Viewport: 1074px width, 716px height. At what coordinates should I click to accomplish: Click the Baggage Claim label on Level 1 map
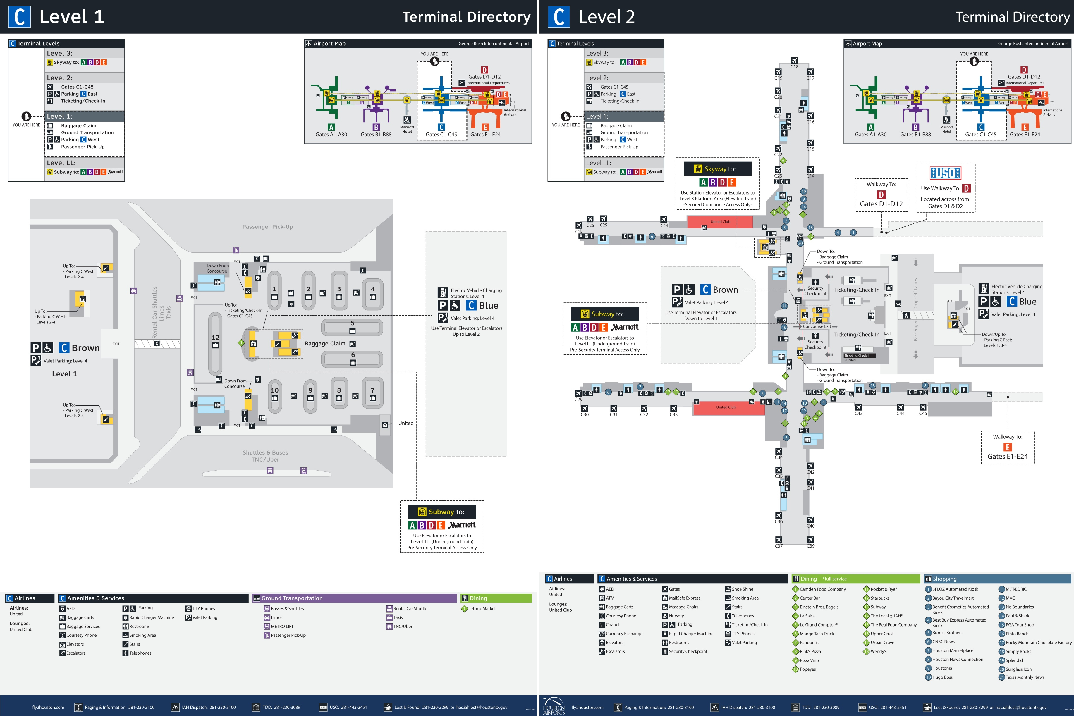(325, 343)
